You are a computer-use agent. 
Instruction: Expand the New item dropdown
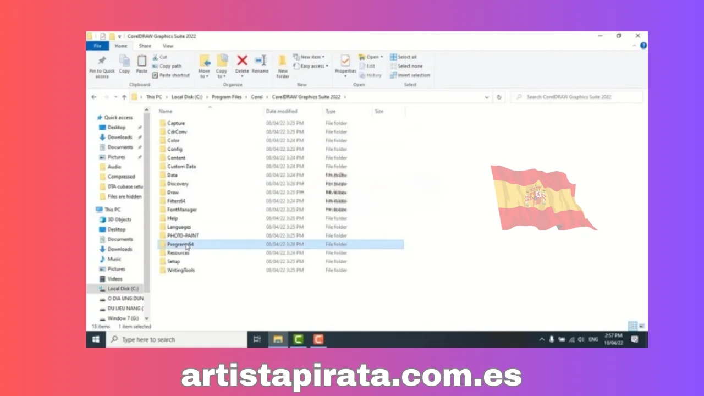coord(309,57)
